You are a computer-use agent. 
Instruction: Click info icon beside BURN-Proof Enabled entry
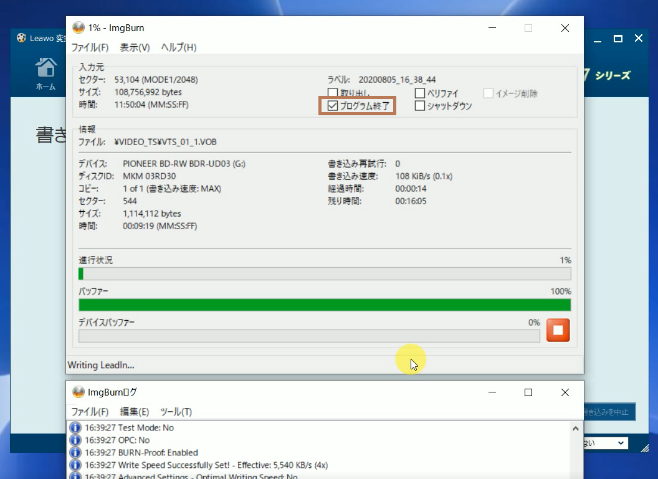tap(75, 453)
